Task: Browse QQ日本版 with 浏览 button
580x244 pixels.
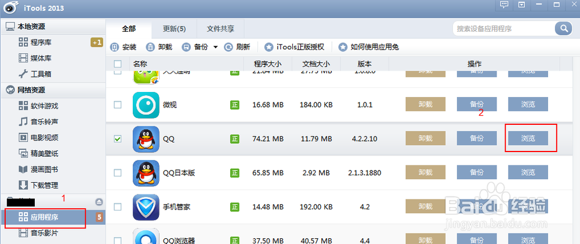Action: 528,172
